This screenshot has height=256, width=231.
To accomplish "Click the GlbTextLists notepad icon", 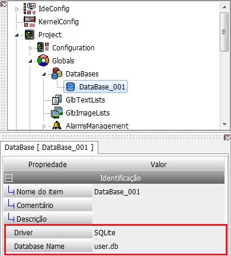I will pyautogui.click(x=57, y=100).
